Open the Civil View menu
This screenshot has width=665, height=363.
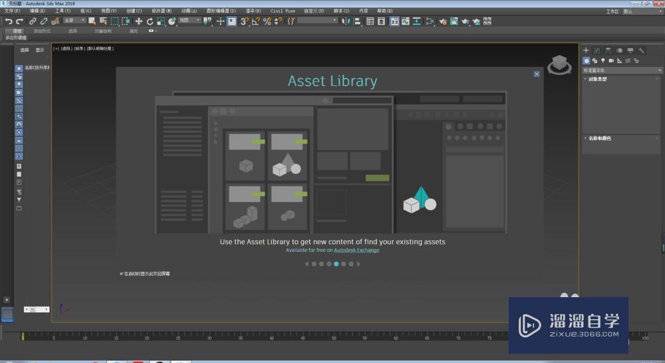(x=283, y=11)
